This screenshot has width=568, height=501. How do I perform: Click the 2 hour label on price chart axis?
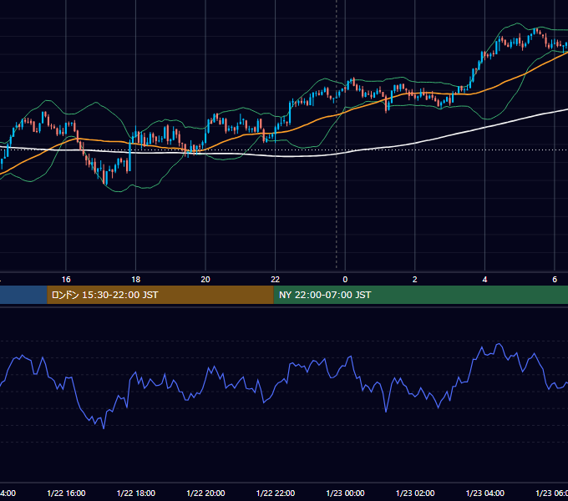point(415,279)
